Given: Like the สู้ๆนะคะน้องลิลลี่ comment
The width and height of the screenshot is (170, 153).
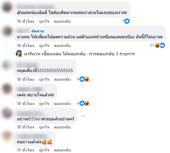Looking at the screenshot, I should 44,21.
